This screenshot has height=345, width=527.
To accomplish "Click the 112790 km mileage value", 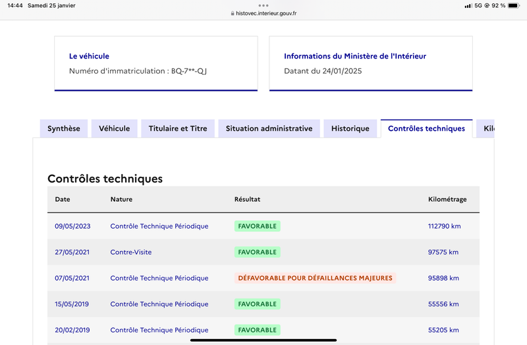I will pos(444,226).
